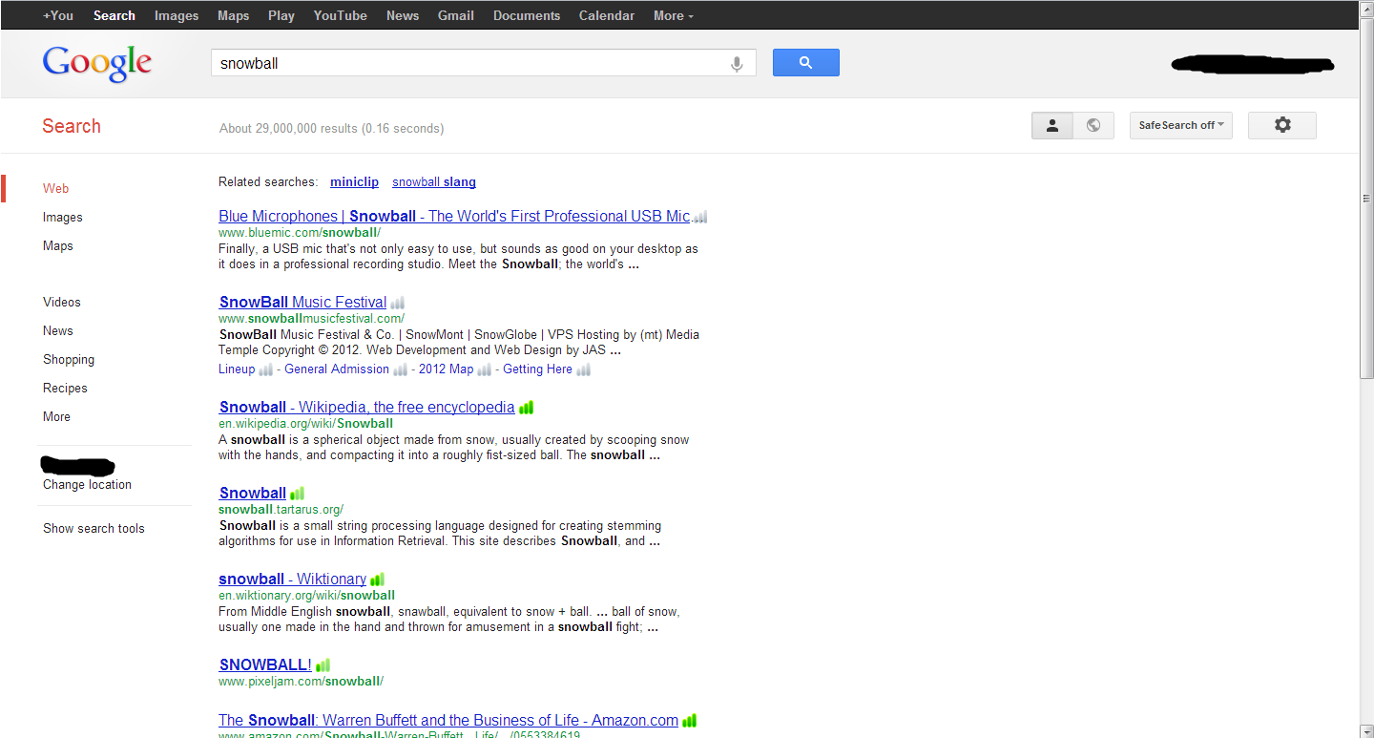The image size is (1374, 738).
Task: Open Gmail from the top bar
Action: 456,15
